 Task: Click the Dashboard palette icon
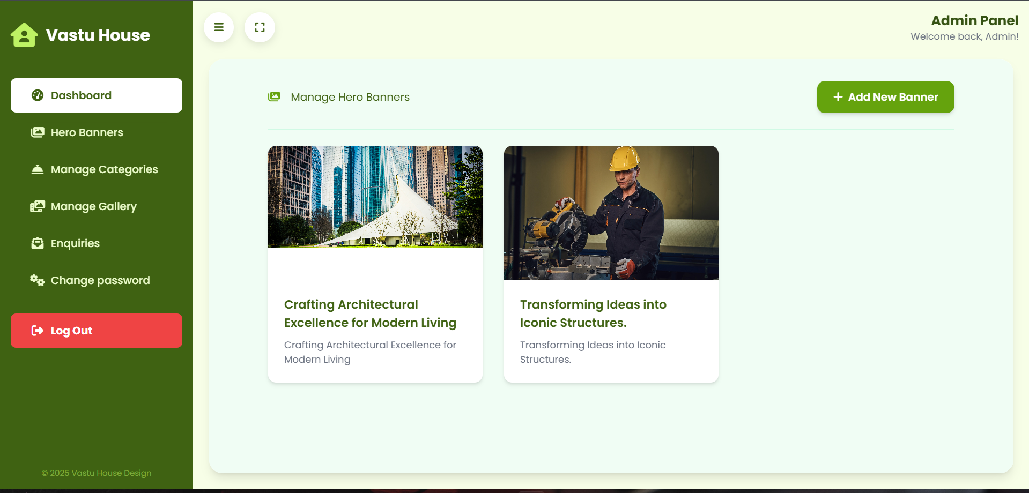[x=38, y=95]
